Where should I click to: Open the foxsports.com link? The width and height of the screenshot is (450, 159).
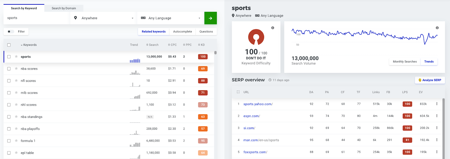pyautogui.click(x=255, y=152)
